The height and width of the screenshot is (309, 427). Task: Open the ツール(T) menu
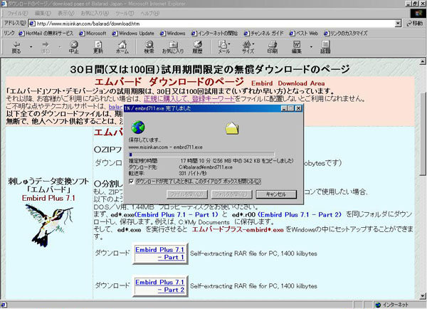[125, 14]
